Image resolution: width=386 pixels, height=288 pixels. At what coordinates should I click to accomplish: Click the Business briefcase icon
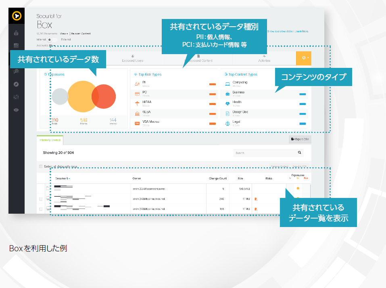click(x=227, y=94)
